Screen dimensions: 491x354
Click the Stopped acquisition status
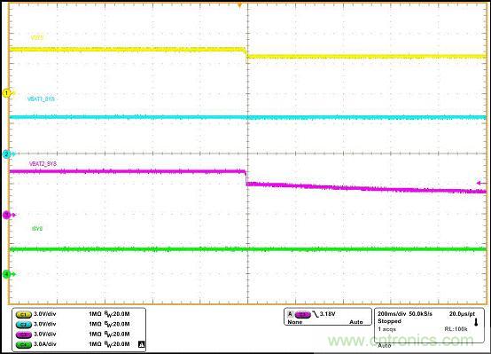tap(389, 321)
